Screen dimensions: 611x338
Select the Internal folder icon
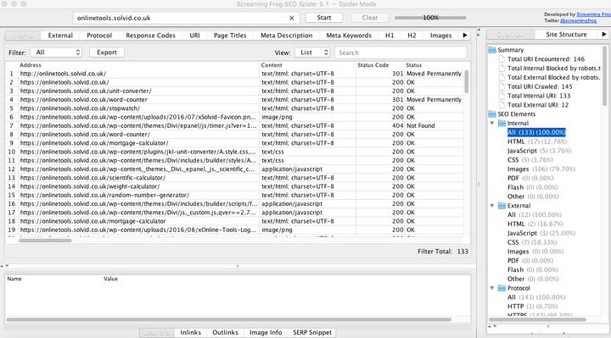[x=502, y=123]
